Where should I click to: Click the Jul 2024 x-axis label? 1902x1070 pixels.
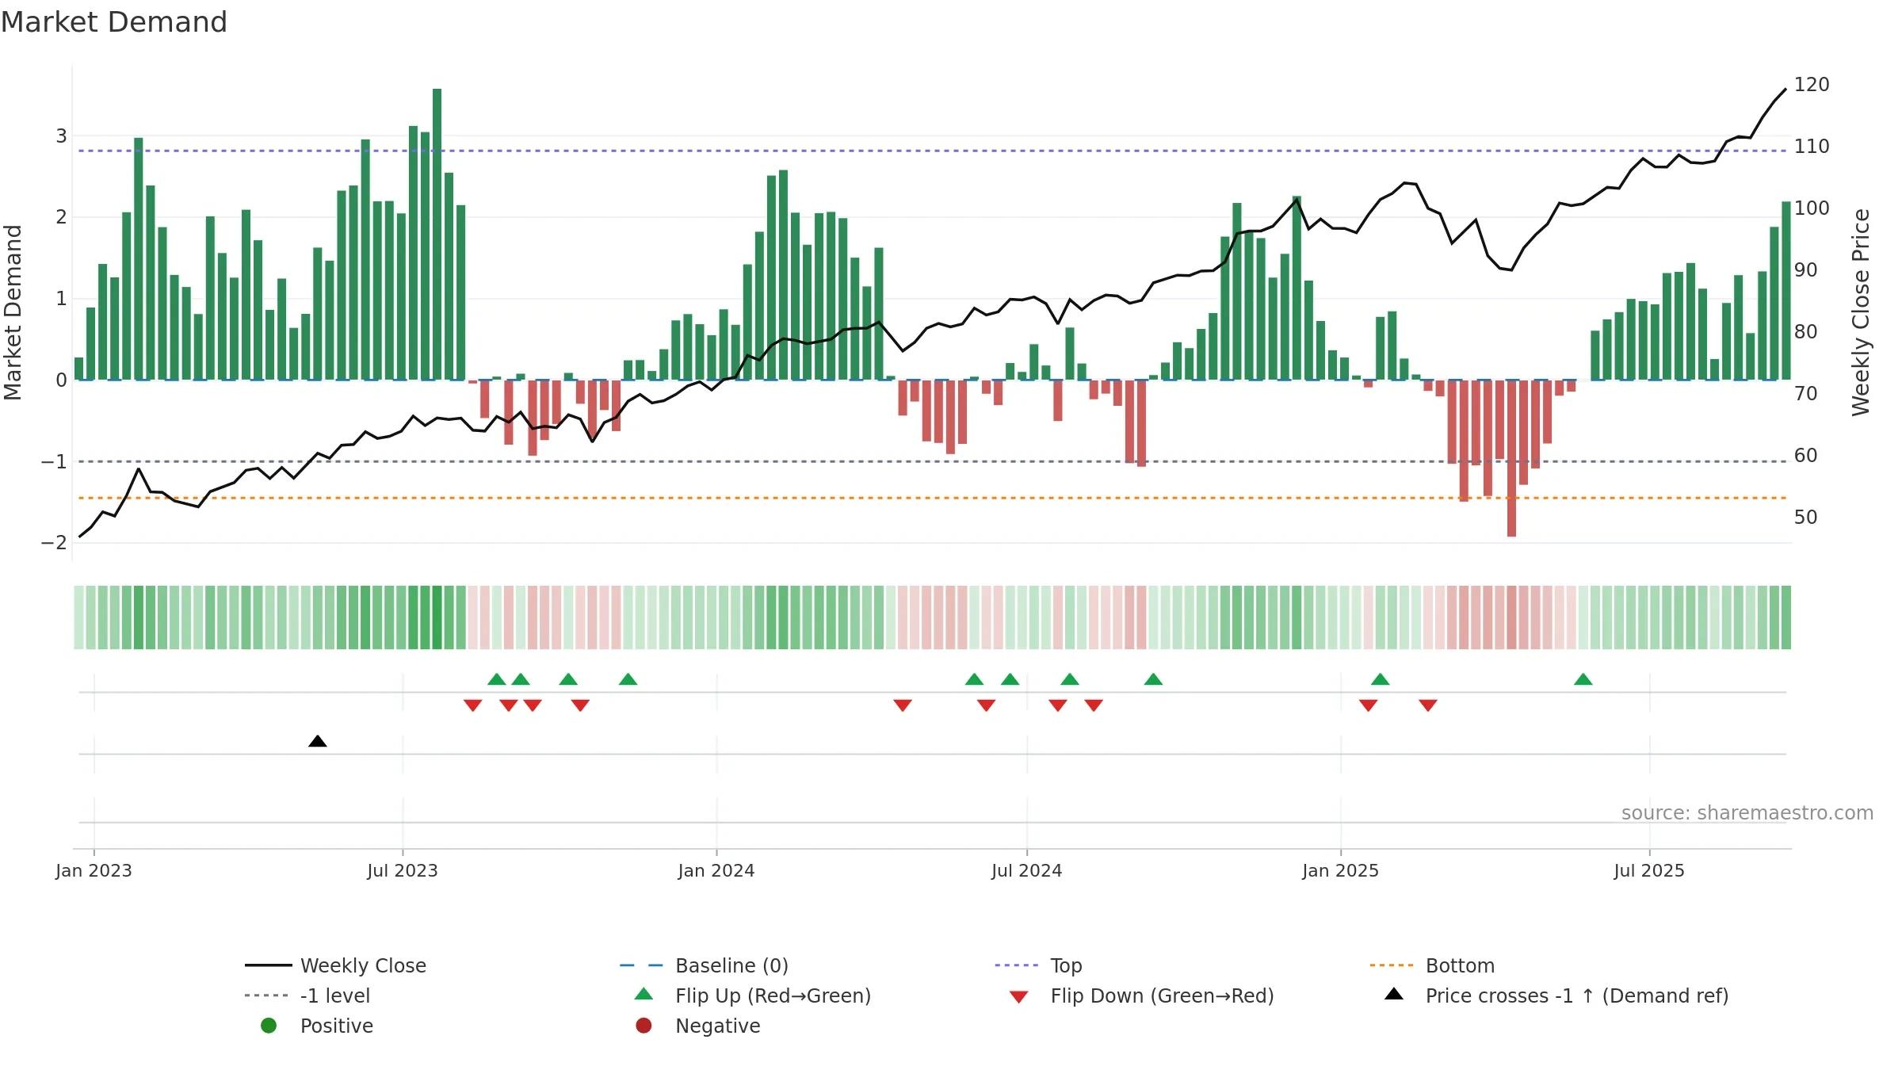pyautogui.click(x=1027, y=870)
